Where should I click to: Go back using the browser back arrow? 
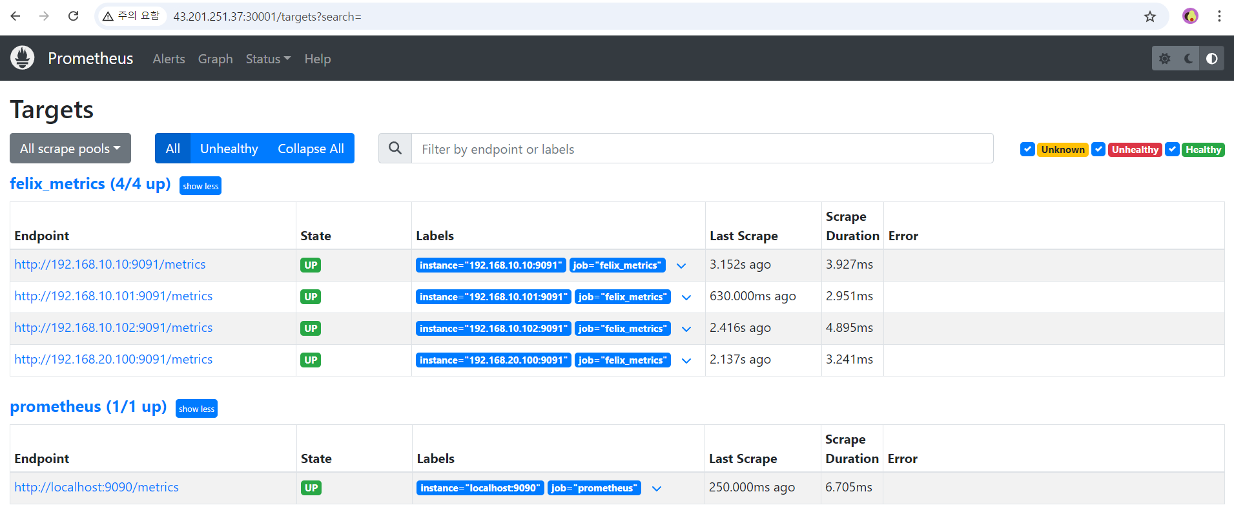[x=15, y=16]
